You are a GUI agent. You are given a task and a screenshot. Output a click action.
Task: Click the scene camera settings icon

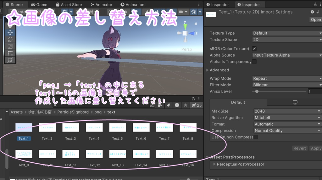181,12
